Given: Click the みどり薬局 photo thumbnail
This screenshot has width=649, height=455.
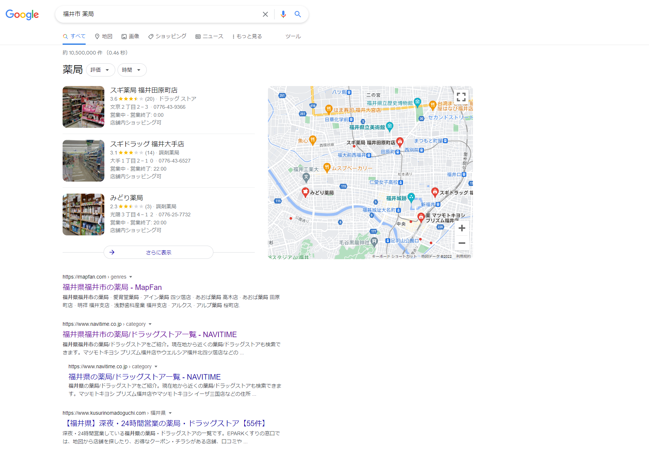Looking at the screenshot, I should pos(83,215).
